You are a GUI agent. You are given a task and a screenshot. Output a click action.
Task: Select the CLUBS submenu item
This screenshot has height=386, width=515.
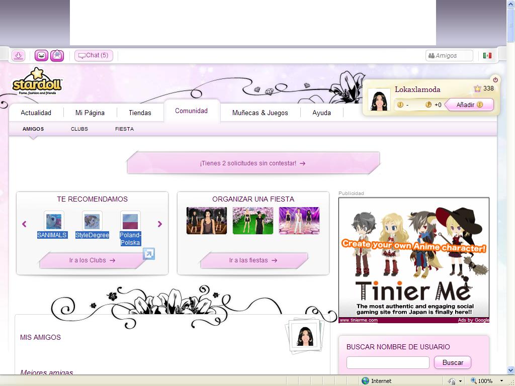tap(79, 129)
